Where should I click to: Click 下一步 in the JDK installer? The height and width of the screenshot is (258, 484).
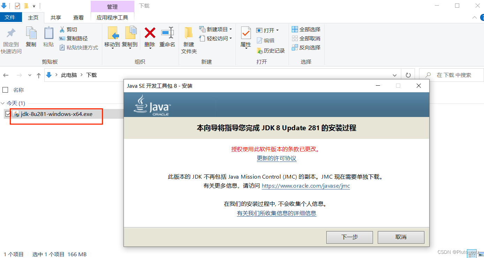click(x=349, y=237)
